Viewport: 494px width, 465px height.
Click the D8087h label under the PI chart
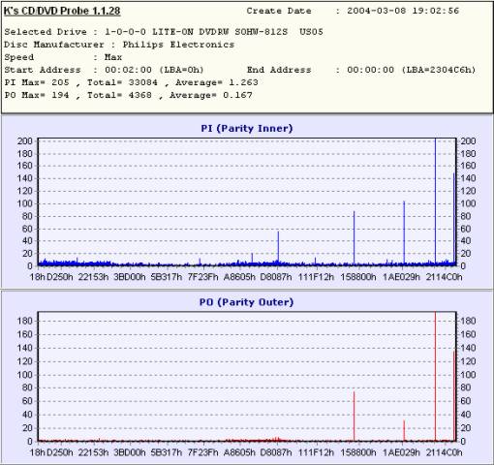tap(276, 277)
